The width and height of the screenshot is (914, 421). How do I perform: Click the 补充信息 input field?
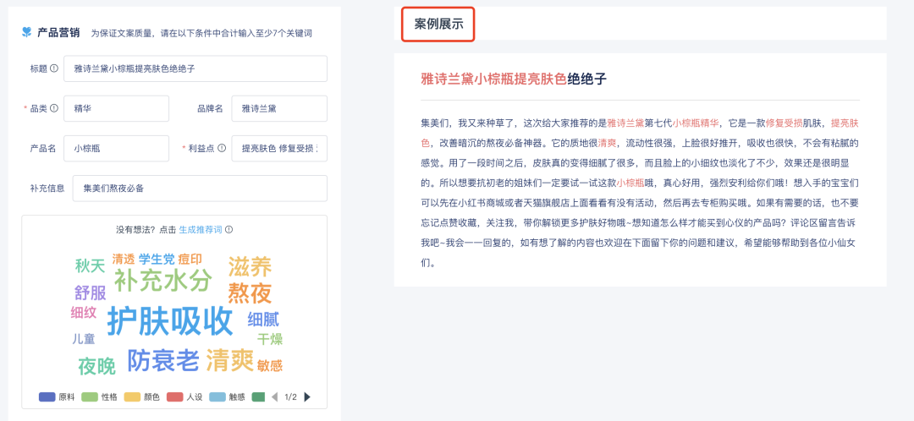[x=200, y=188]
